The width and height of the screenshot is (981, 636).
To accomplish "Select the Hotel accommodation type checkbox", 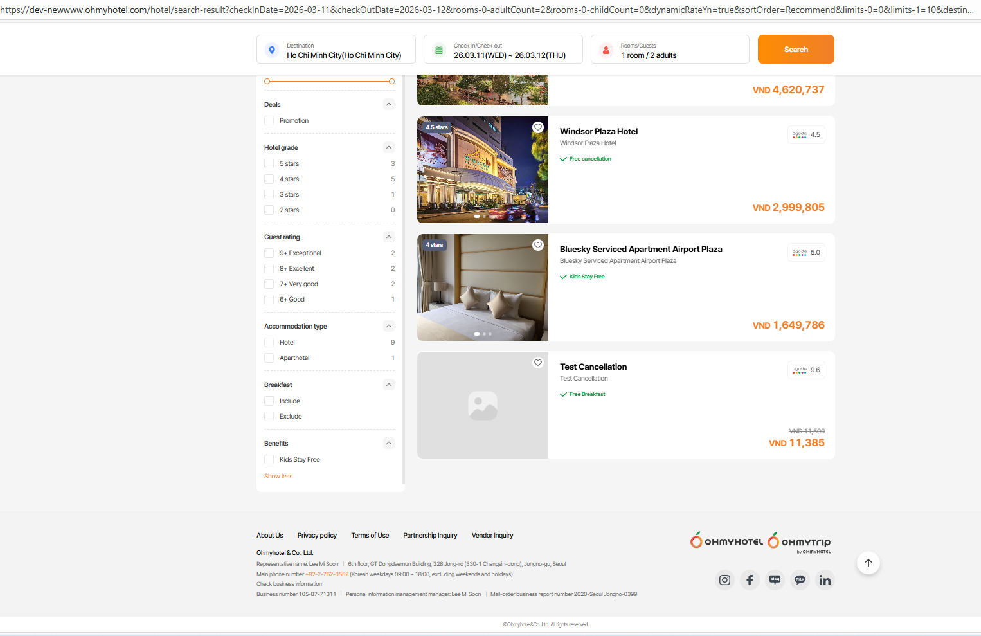I will tap(269, 343).
